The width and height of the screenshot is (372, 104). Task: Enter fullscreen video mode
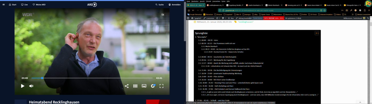[161, 86]
